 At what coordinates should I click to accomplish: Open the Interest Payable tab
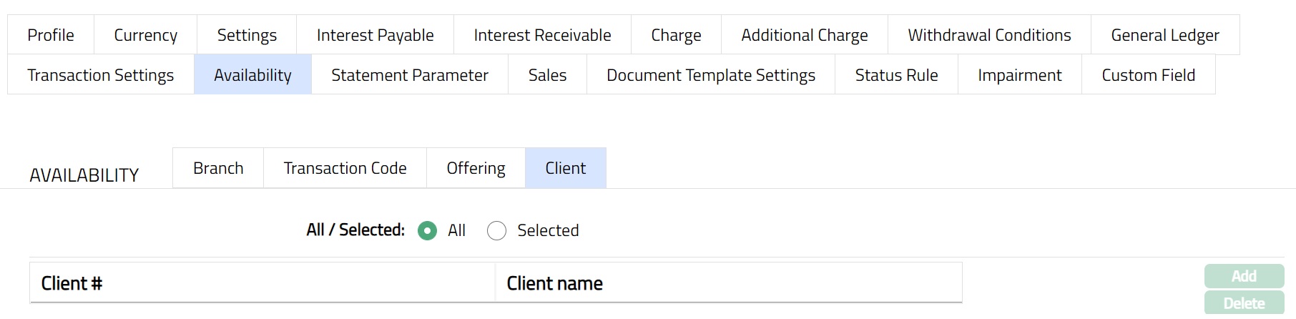(x=375, y=35)
